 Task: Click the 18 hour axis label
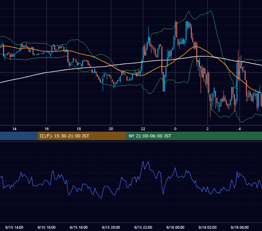[x=79, y=129]
